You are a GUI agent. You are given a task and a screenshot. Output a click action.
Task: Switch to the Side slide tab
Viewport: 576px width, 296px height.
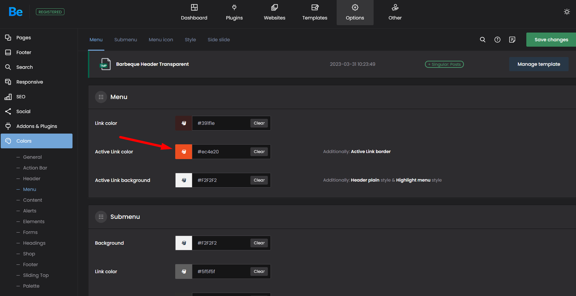click(x=219, y=40)
